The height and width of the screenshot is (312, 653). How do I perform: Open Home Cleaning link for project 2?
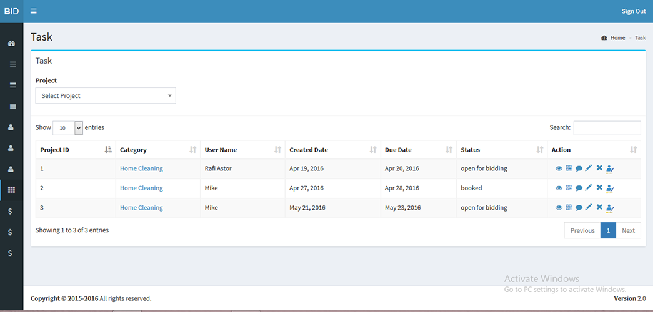[x=141, y=188]
